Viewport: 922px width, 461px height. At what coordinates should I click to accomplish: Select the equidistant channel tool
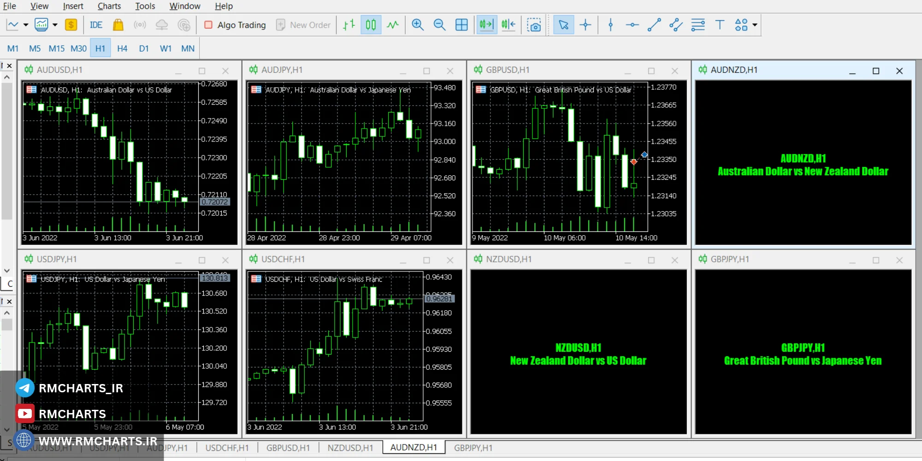click(x=676, y=25)
